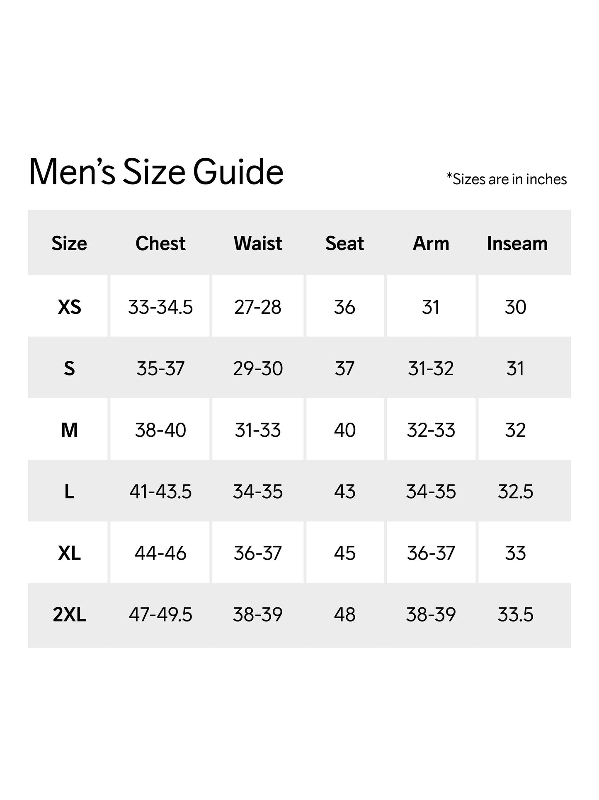Click chest value 33-34.5 for XS
Viewport: 599px width, 800px height.
[x=160, y=307]
